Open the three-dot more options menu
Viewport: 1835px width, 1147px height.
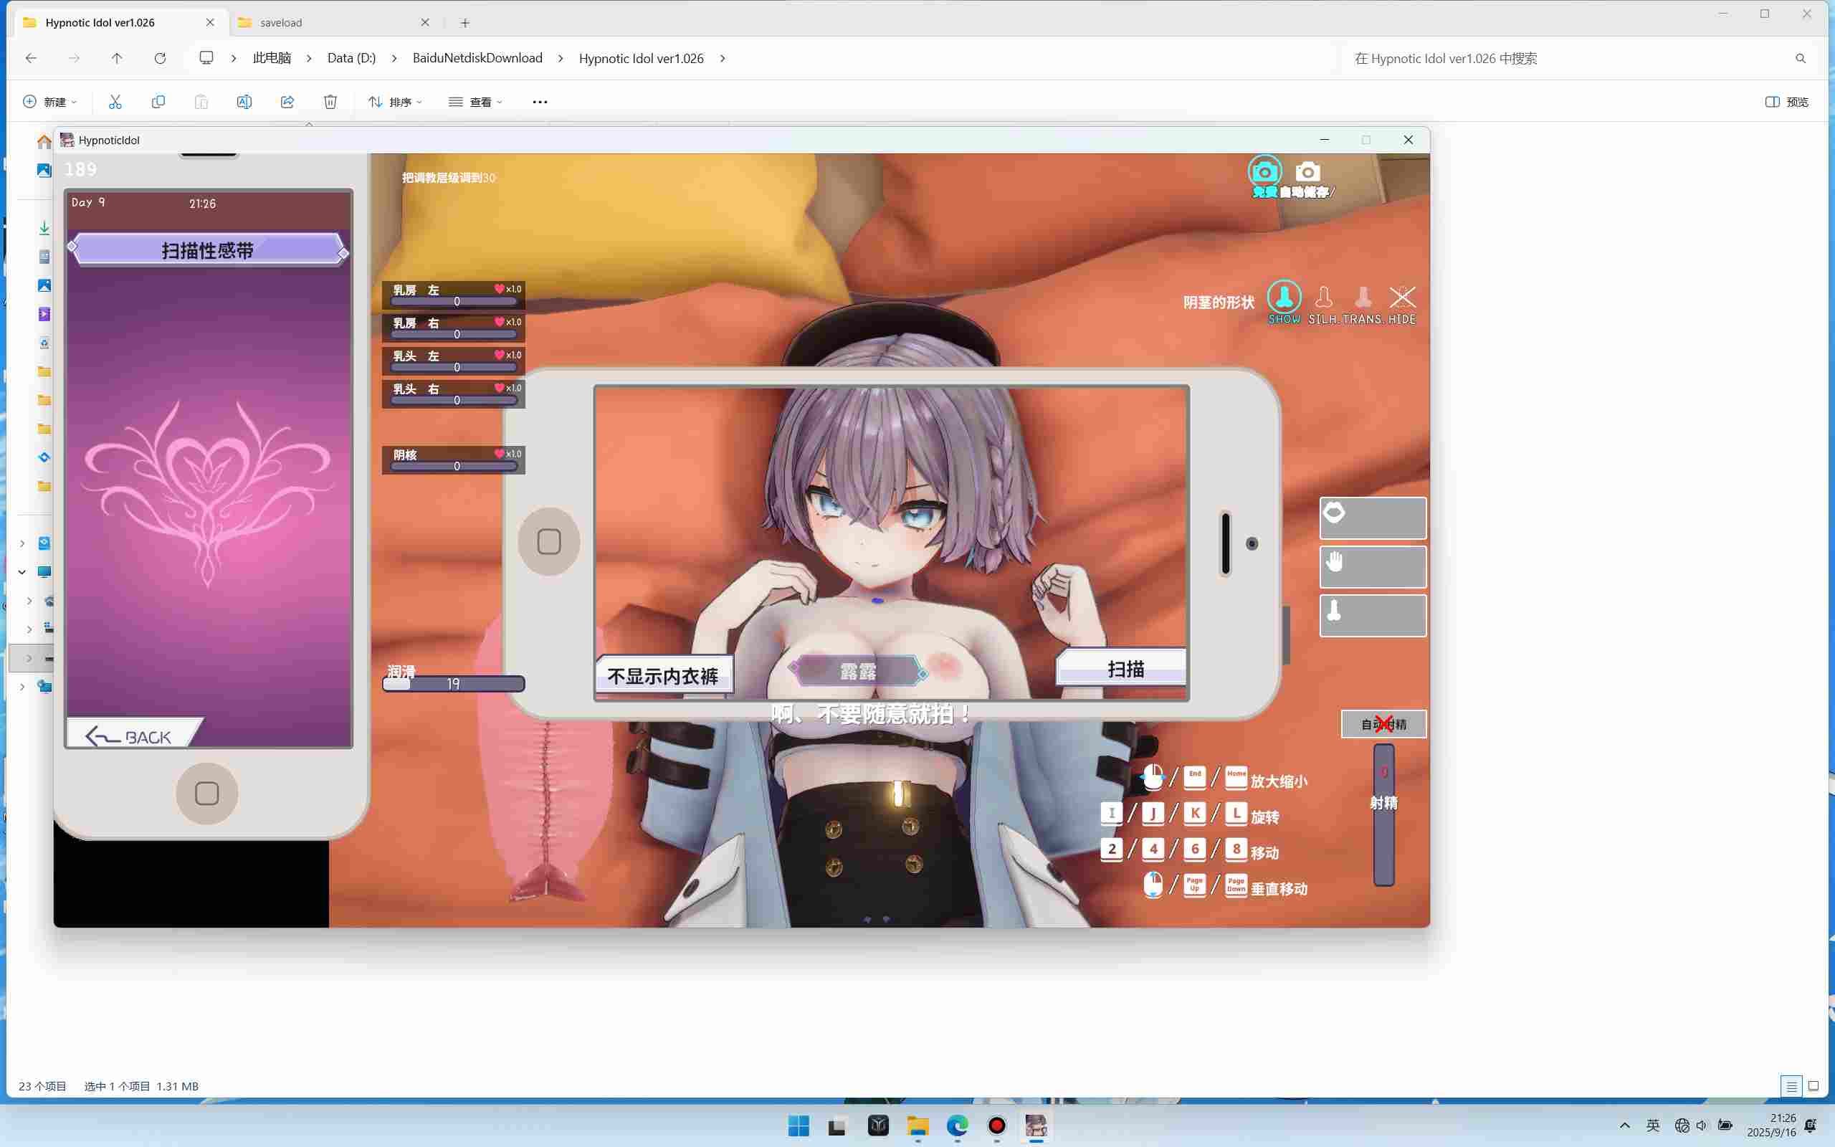coord(540,102)
